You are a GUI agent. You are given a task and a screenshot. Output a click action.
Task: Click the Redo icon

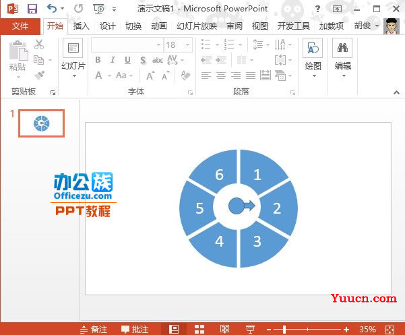coord(79,9)
